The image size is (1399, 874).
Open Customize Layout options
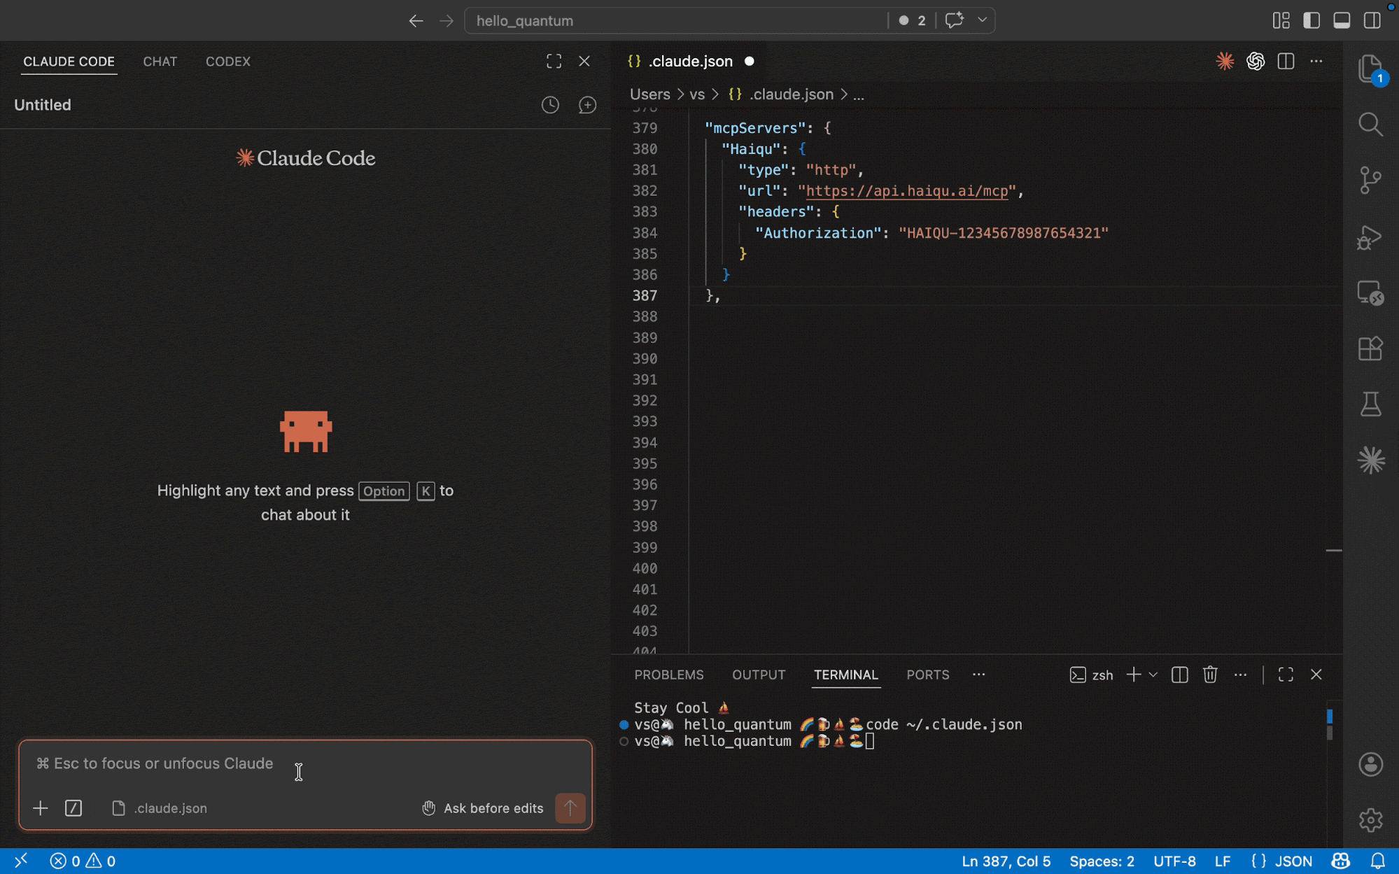(1281, 21)
